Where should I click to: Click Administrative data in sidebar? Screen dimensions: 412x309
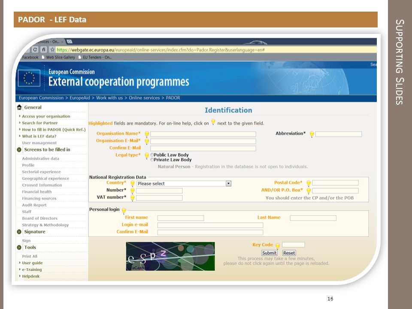(x=40, y=159)
